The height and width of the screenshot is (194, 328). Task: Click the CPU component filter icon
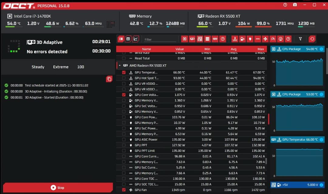tap(184, 39)
